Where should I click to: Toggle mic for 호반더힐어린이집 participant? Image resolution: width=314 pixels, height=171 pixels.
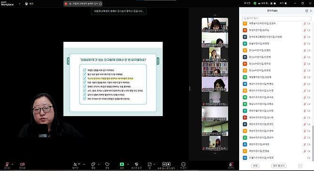pyautogui.click(x=305, y=111)
